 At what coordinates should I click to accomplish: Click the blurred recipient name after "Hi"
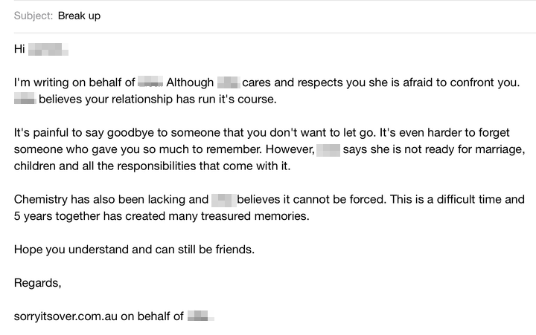pos(48,50)
